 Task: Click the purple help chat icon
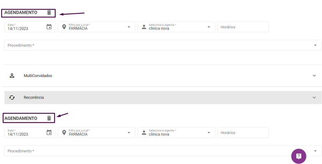[298, 156]
